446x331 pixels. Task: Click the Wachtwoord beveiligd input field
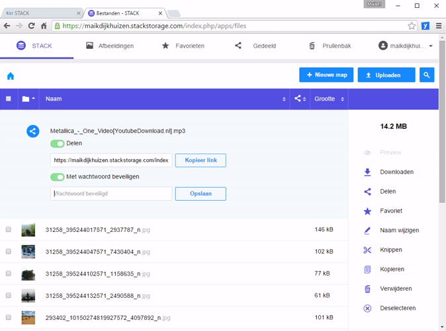point(111,194)
